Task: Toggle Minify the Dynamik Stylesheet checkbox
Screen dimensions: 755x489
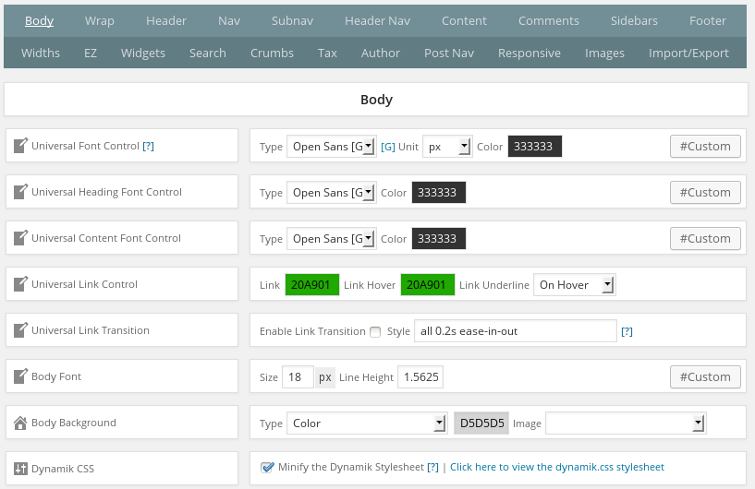Action: (x=267, y=467)
